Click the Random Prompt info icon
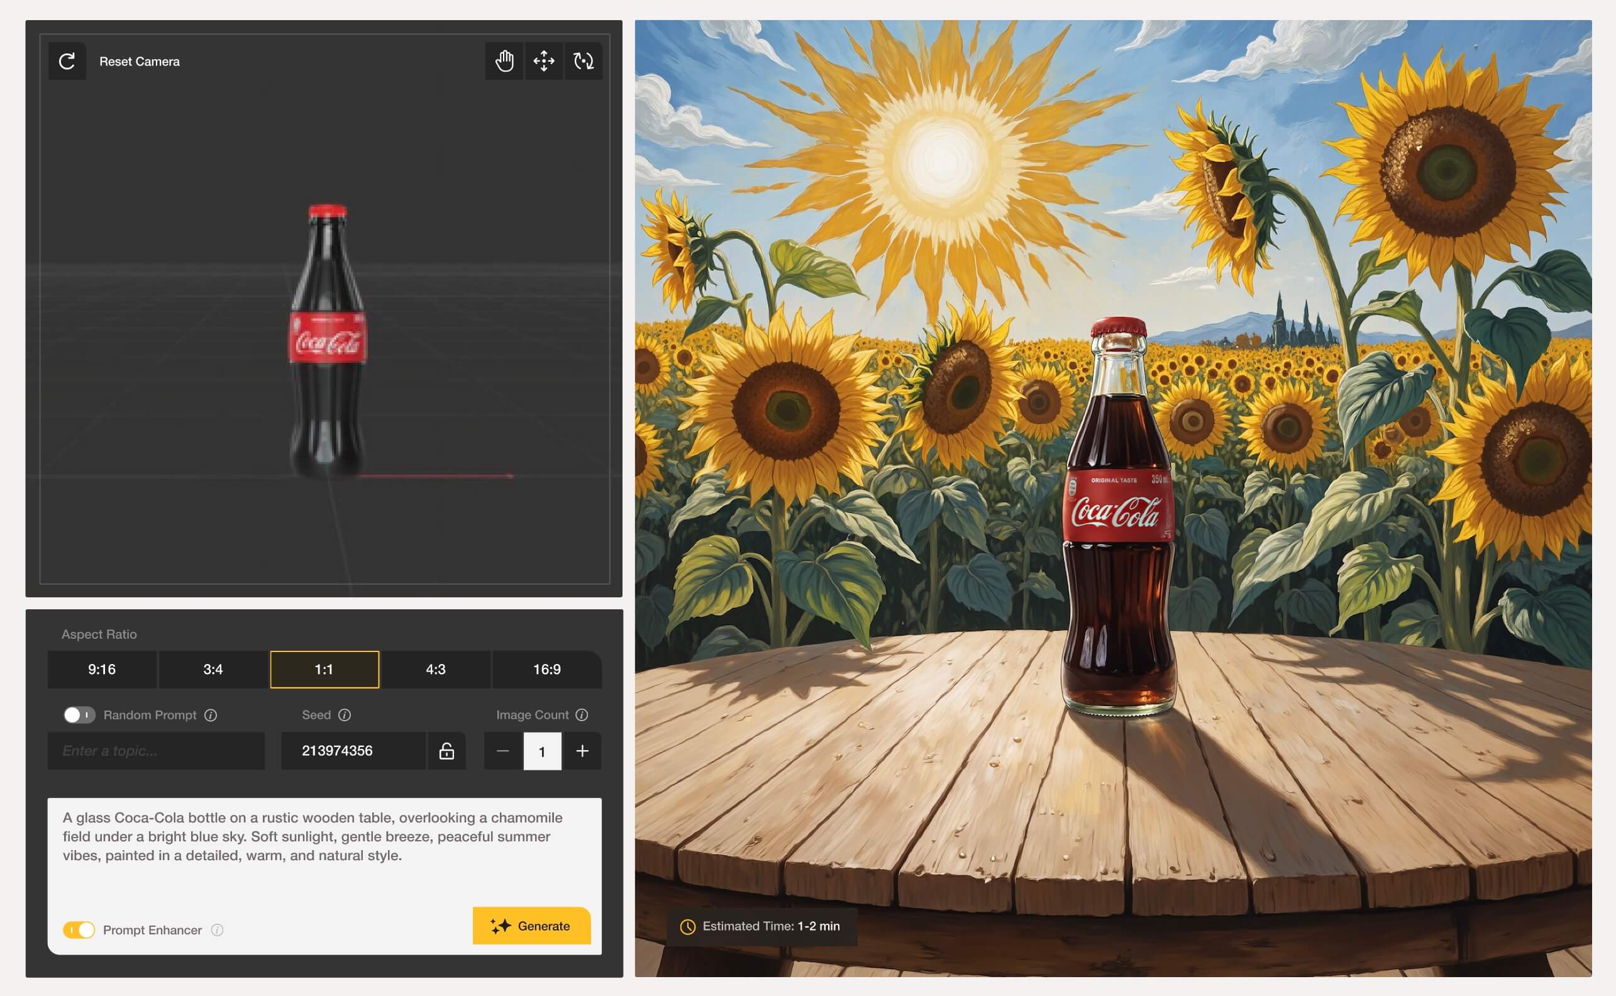Viewport: 1616px width, 996px height. point(211,715)
